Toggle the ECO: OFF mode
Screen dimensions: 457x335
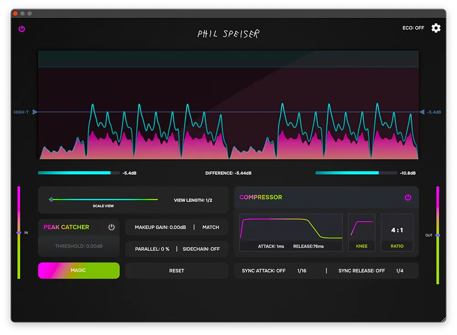pos(413,28)
